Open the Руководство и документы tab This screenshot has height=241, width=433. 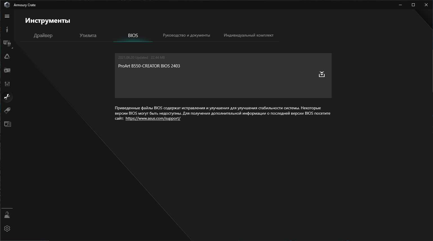[x=186, y=35]
